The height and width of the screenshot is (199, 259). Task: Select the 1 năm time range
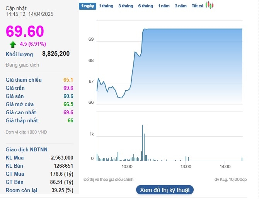click(x=164, y=6)
